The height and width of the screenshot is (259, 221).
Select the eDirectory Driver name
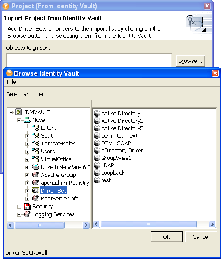122,151
